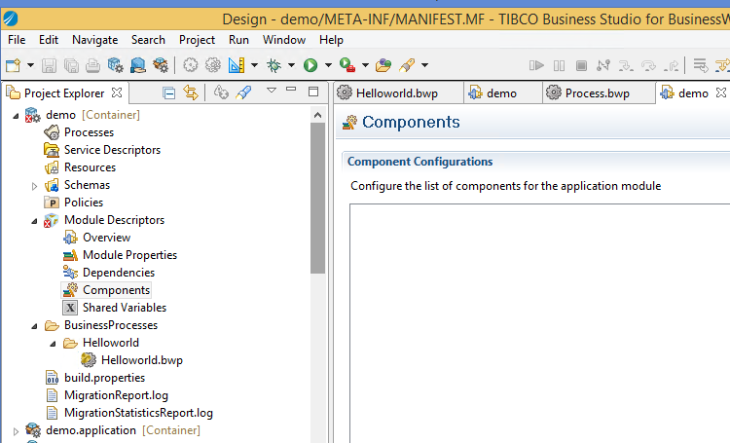Click the second grey gear toolbar icon
This screenshot has height=443, width=730.
[213, 65]
